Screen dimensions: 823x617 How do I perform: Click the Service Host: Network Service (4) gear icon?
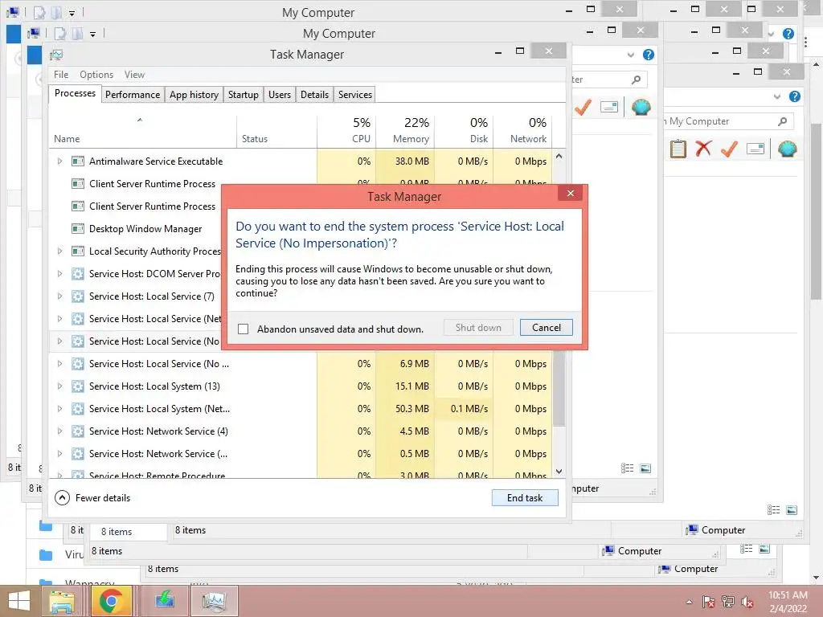coord(78,431)
